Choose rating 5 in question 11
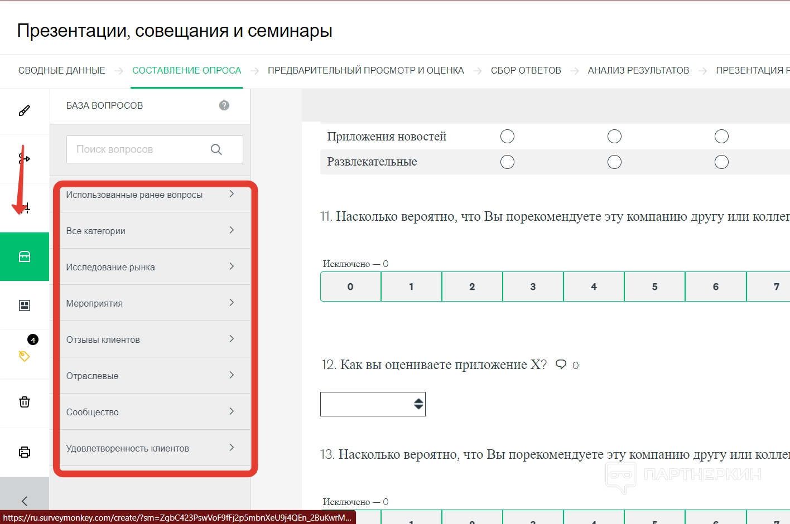Viewport: 790px width, 524px height. click(654, 287)
